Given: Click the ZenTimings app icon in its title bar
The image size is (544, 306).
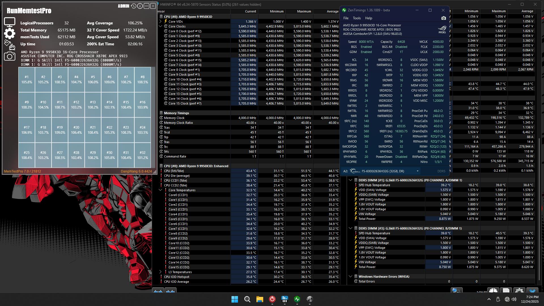Looking at the screenshot, I should tap(344, 10).
